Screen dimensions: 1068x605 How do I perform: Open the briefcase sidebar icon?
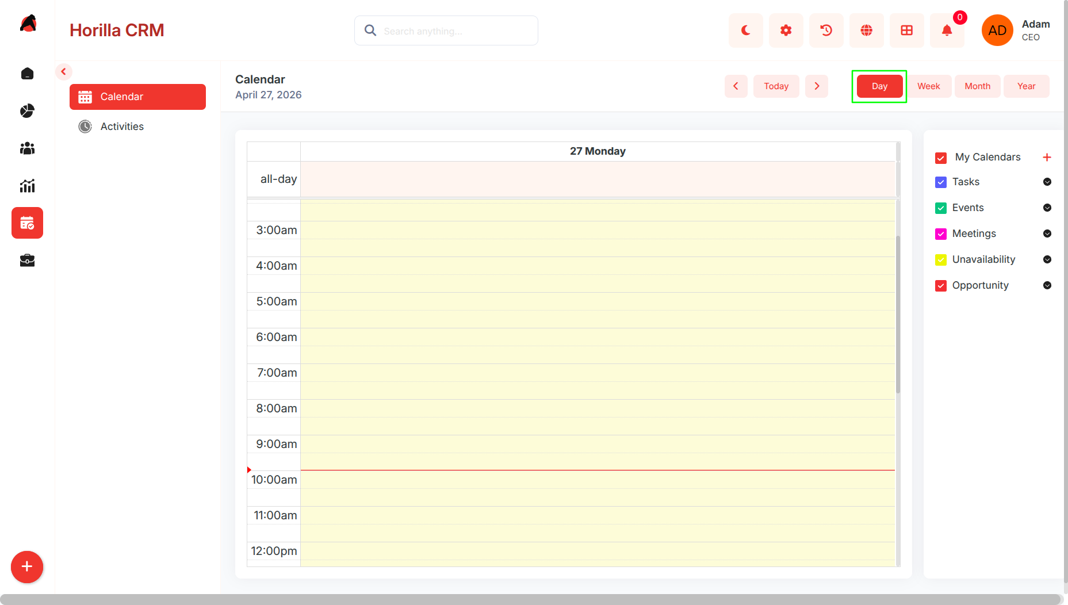click(27, 261)
